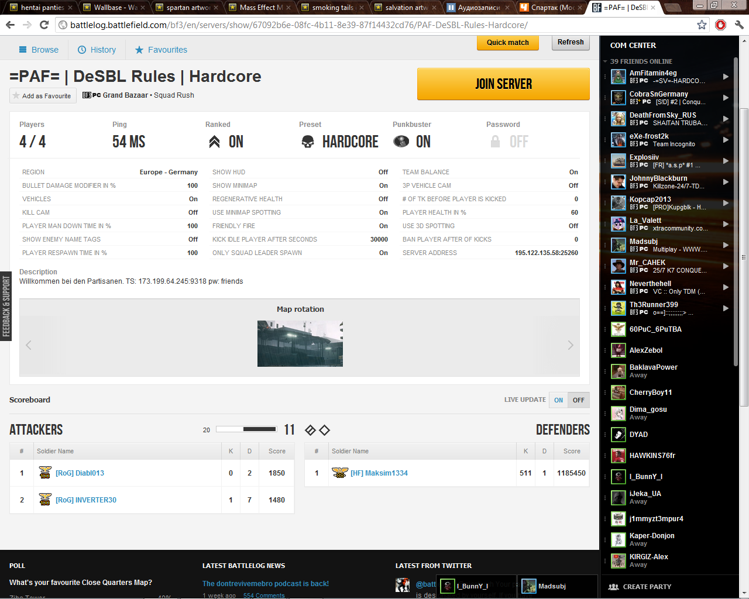
Task: Click CobraSnGermany's avatar icon
Action: (619, 98)
